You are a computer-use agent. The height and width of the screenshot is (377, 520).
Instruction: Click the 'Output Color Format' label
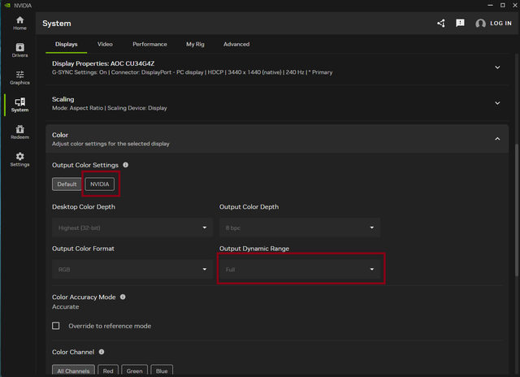83,249
